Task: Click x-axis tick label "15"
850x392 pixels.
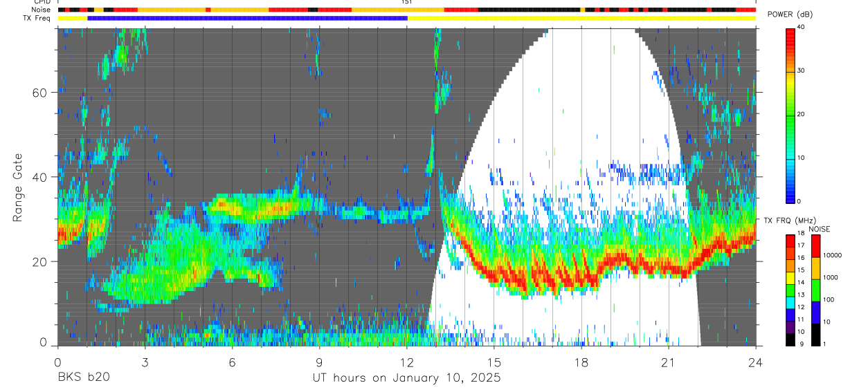Action: pyautogui.click(x=494, y=362)
